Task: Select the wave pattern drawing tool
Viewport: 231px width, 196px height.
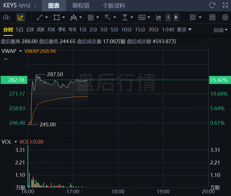Action: [74, 17]
